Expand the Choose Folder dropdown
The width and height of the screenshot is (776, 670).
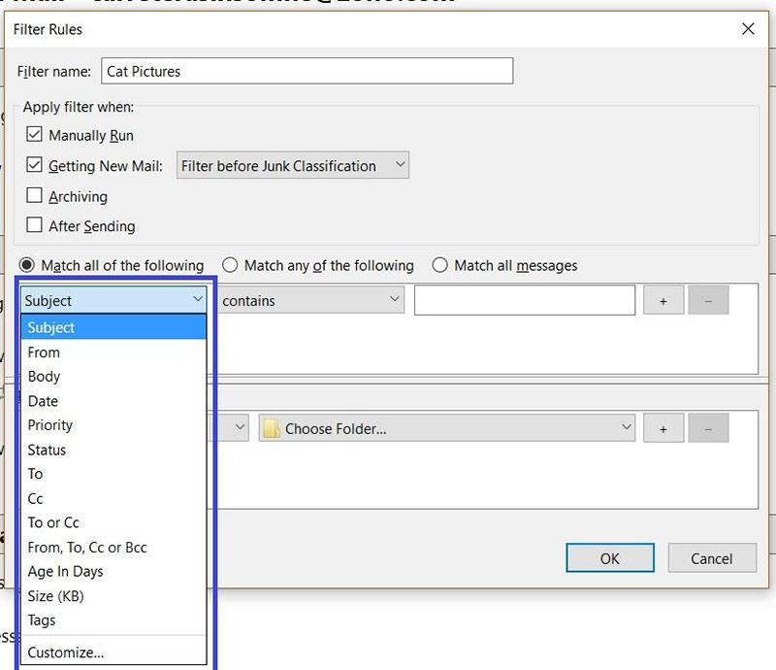pyautogui.click(x=446, y=428)
